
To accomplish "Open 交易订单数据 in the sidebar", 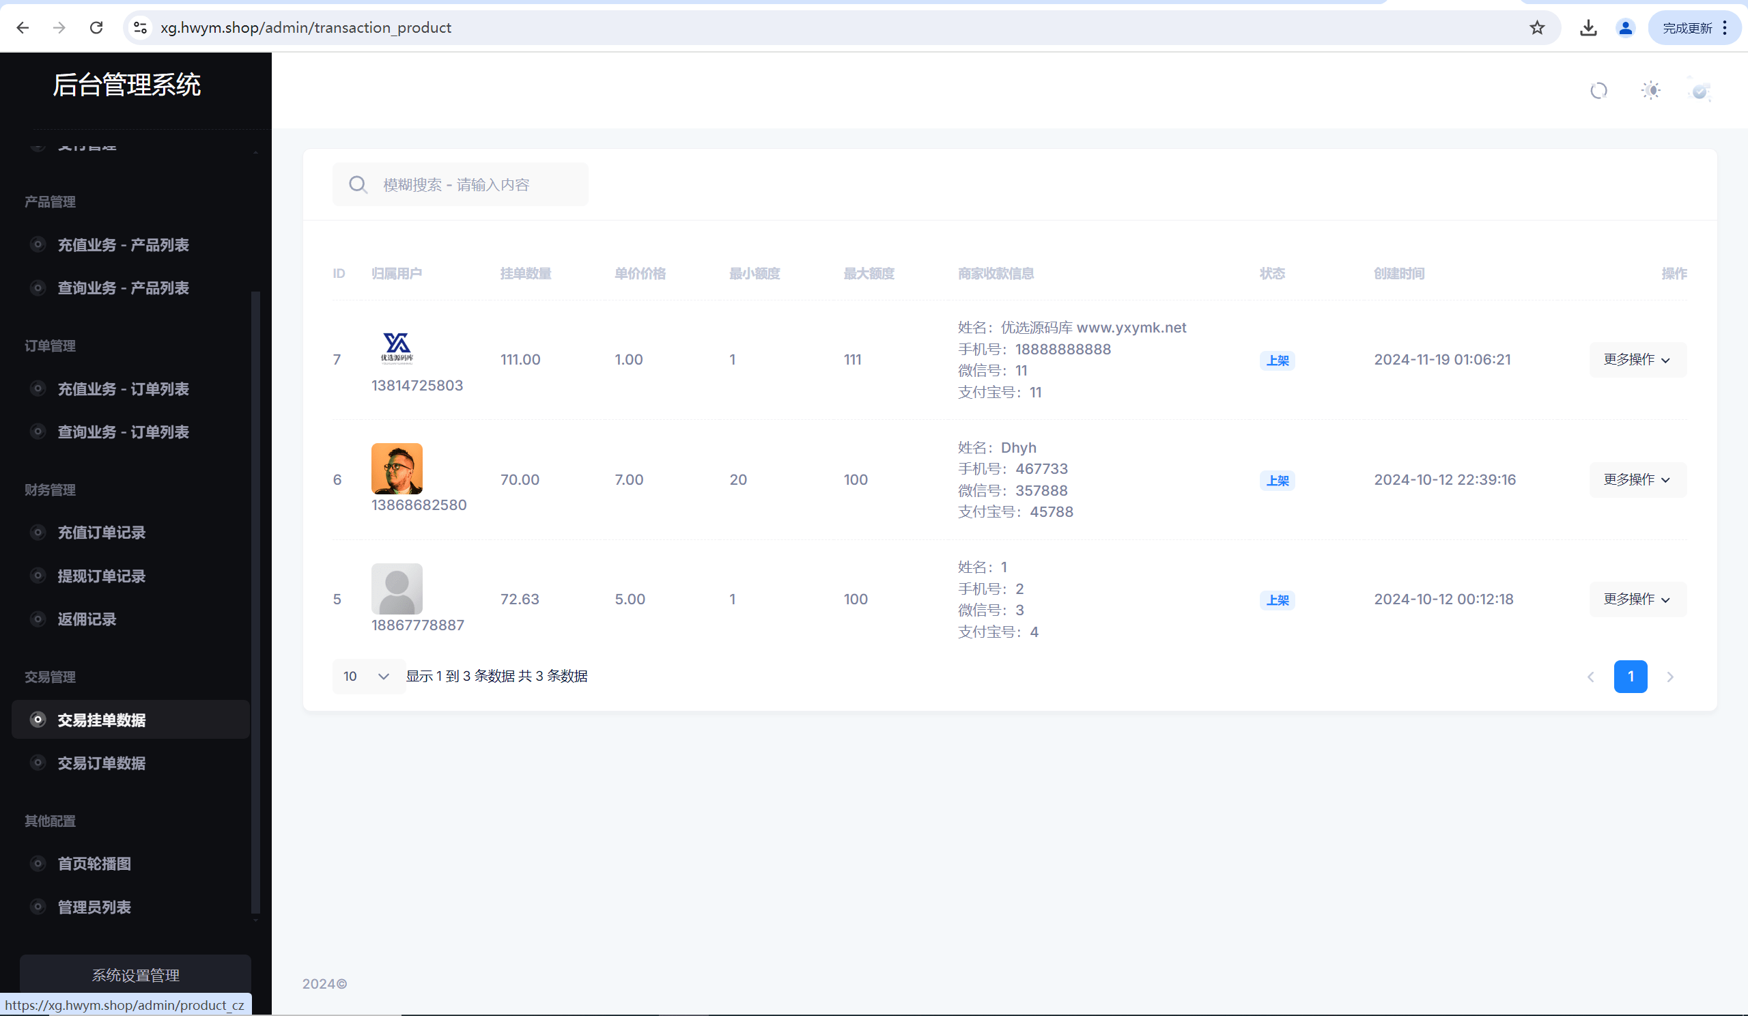I will coord(101,763).
